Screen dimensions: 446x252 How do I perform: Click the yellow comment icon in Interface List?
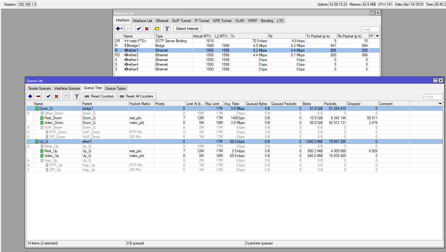click(x=157, y=29)
